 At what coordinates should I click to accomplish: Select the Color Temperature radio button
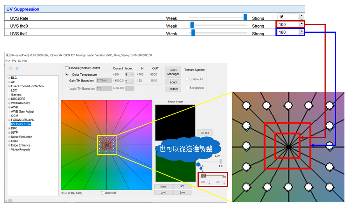[67, 74]
